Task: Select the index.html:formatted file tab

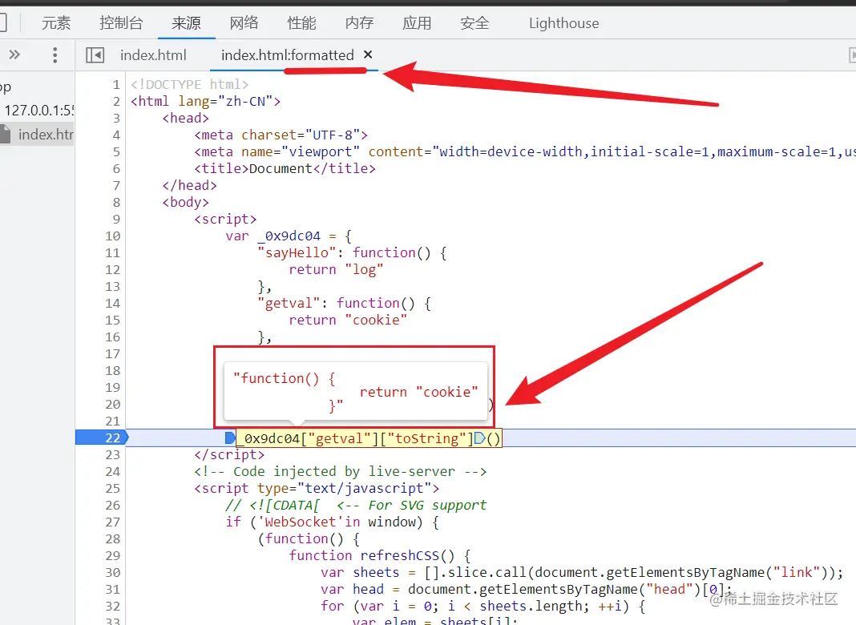Action: pos(287,55)
